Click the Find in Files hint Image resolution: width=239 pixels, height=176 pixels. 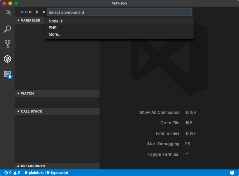[x=168, y=133]
